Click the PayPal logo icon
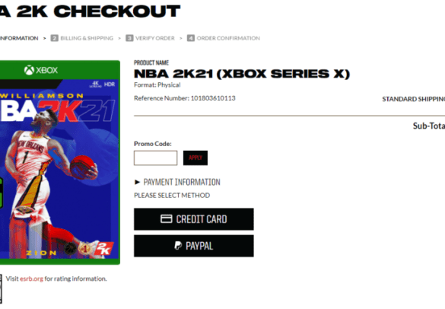The width and height of the screenshot is (445, 309). (x=178, y=245)
